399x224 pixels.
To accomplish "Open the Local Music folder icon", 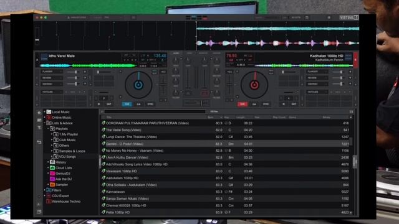I will [49, 112].
